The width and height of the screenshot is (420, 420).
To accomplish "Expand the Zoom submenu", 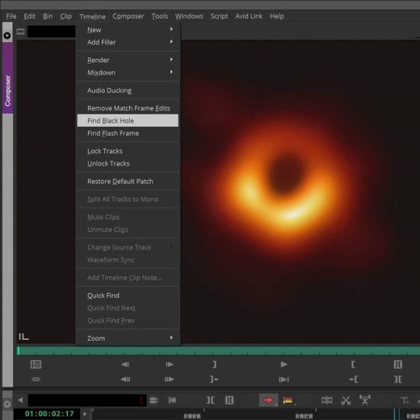I will [128, 338].
